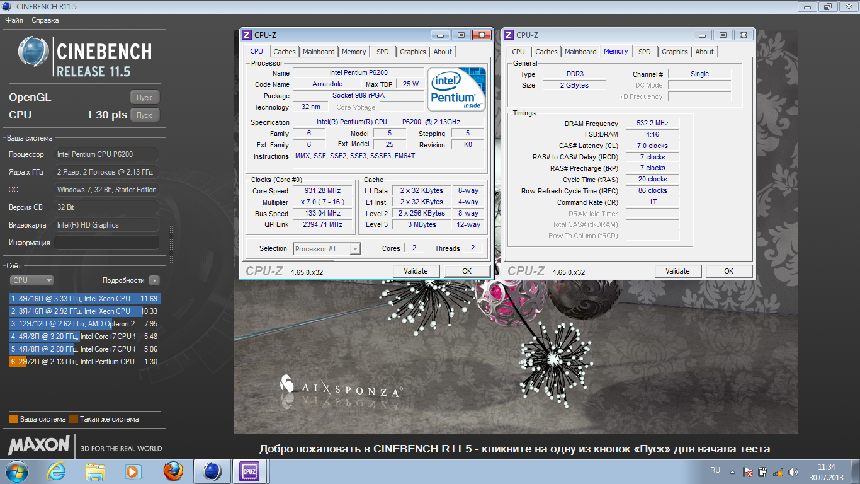This screenshot has width=860, height=484.
Task: Open the Graphics tab in left CPU-Z
Action: click(413, 52)
